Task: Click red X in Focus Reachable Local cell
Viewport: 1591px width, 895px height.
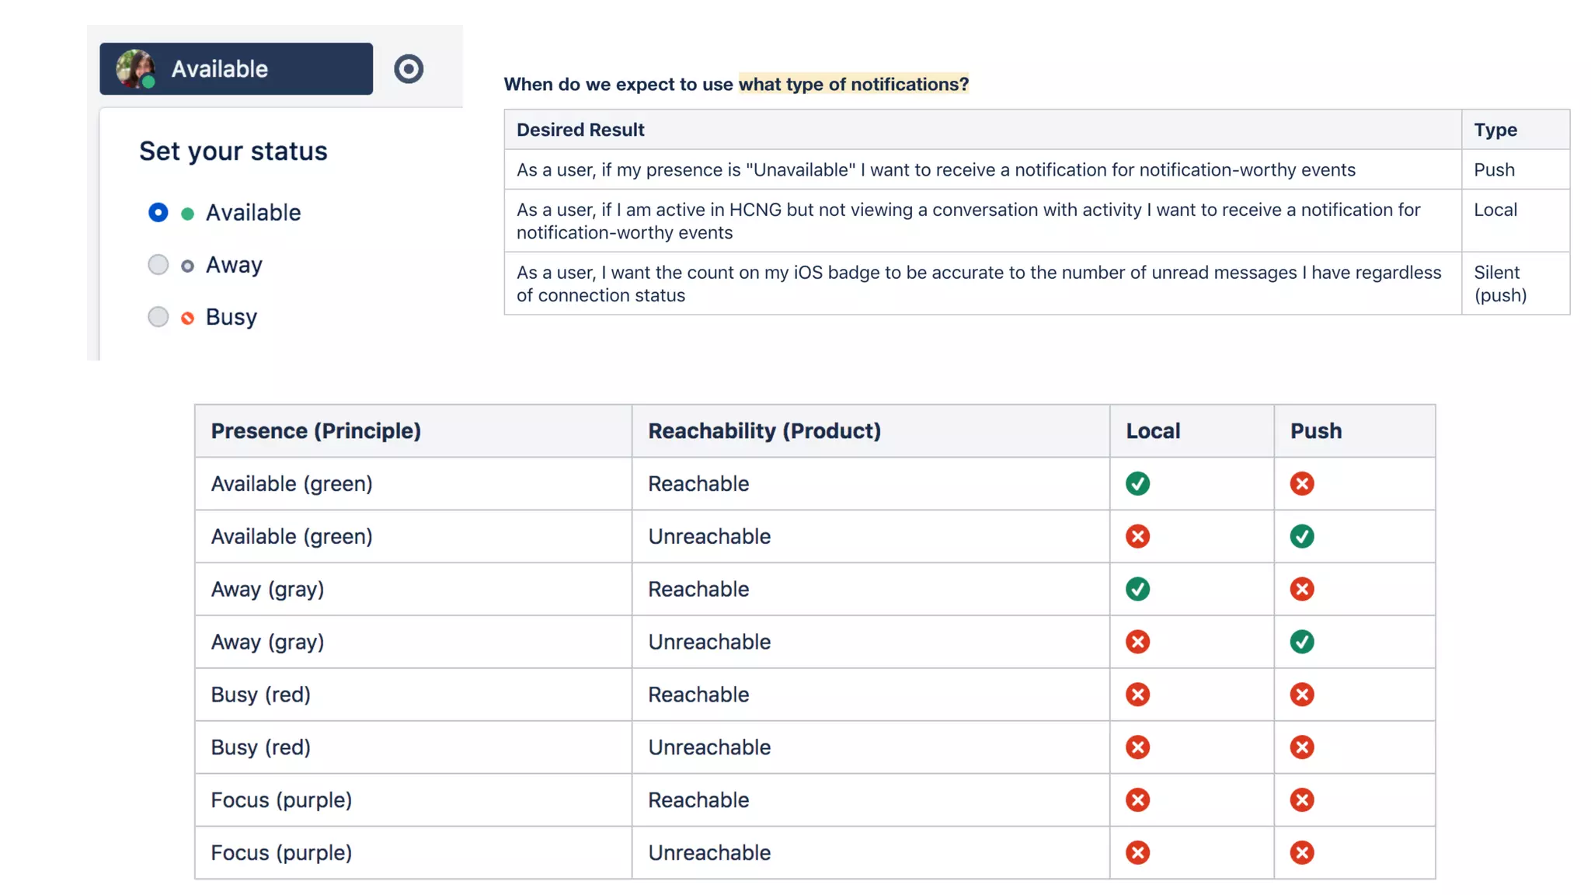Action: (1137, 799)
